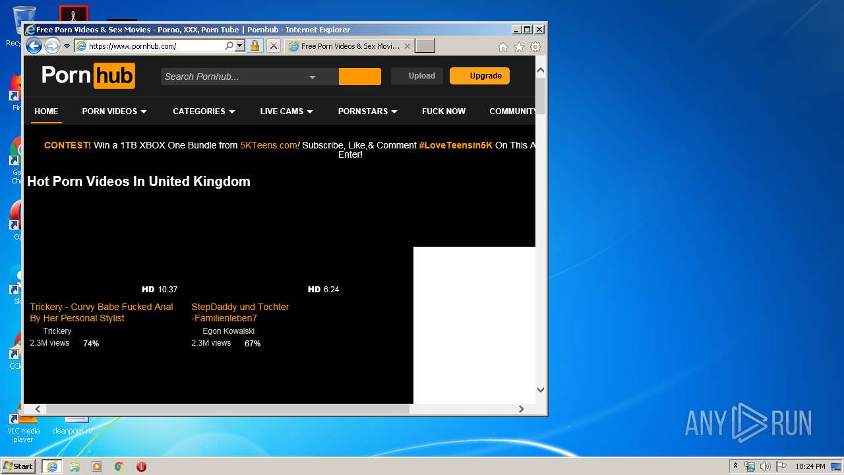
Task: Click the Action Center flag tray icon
Action: tap(781, 466)
